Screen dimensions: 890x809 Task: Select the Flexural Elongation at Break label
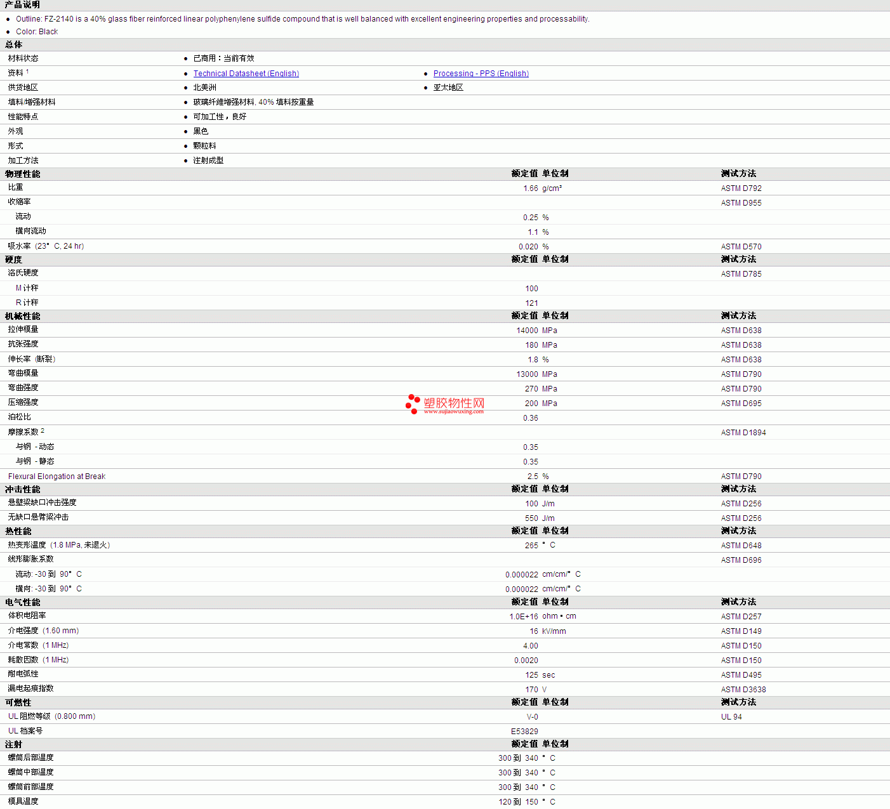(56, 477)
